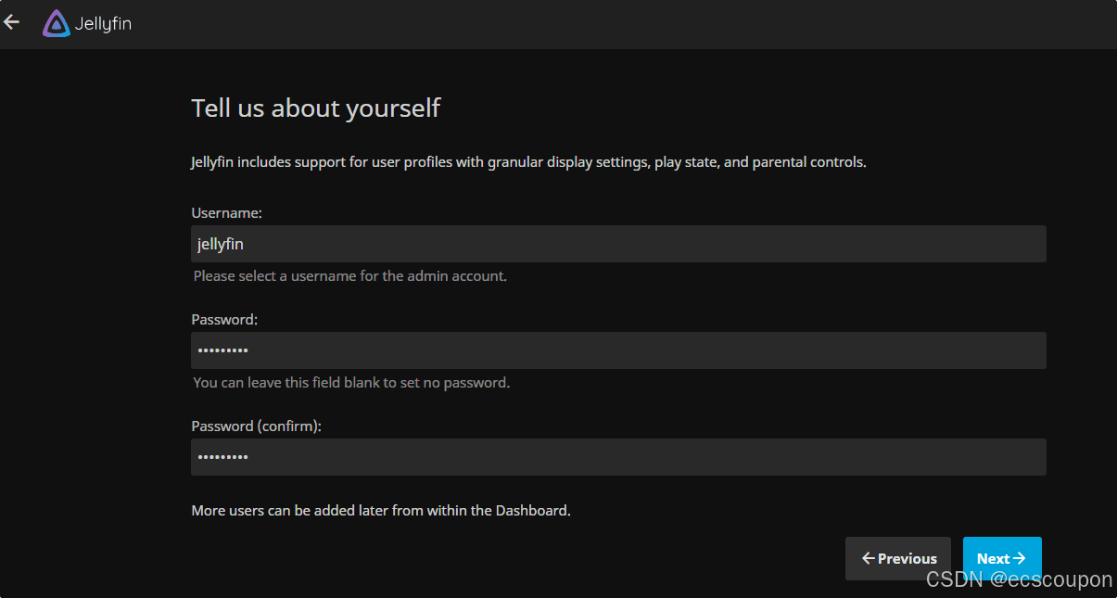
Task: Click the back arrow in the header
Action: (12, 22)
